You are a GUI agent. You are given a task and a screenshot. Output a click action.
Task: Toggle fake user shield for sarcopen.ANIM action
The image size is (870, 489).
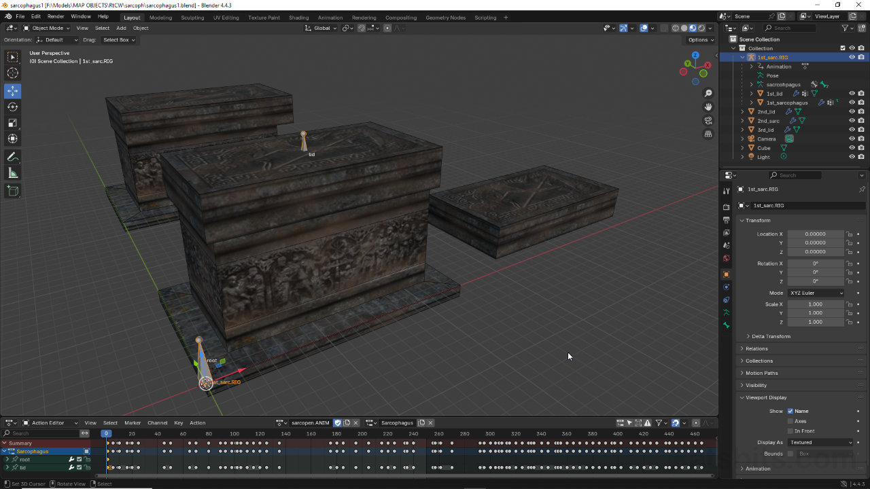tap(338, 422)
